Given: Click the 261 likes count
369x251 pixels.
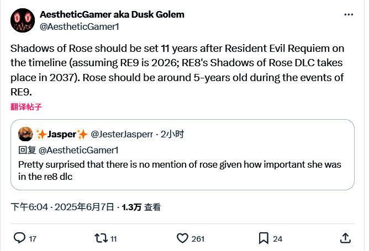Looking at the screenshot, I should (x=198, y=238).
